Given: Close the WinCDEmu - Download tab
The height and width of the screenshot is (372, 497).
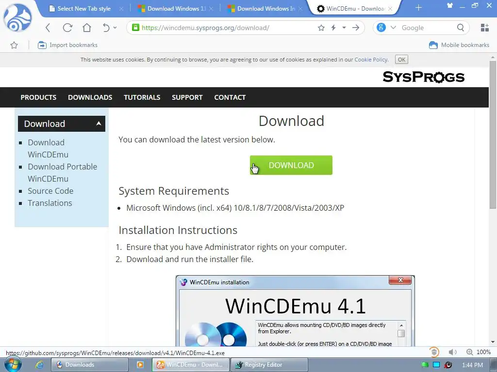Looking at the screenshot, I should pos(390,9).
